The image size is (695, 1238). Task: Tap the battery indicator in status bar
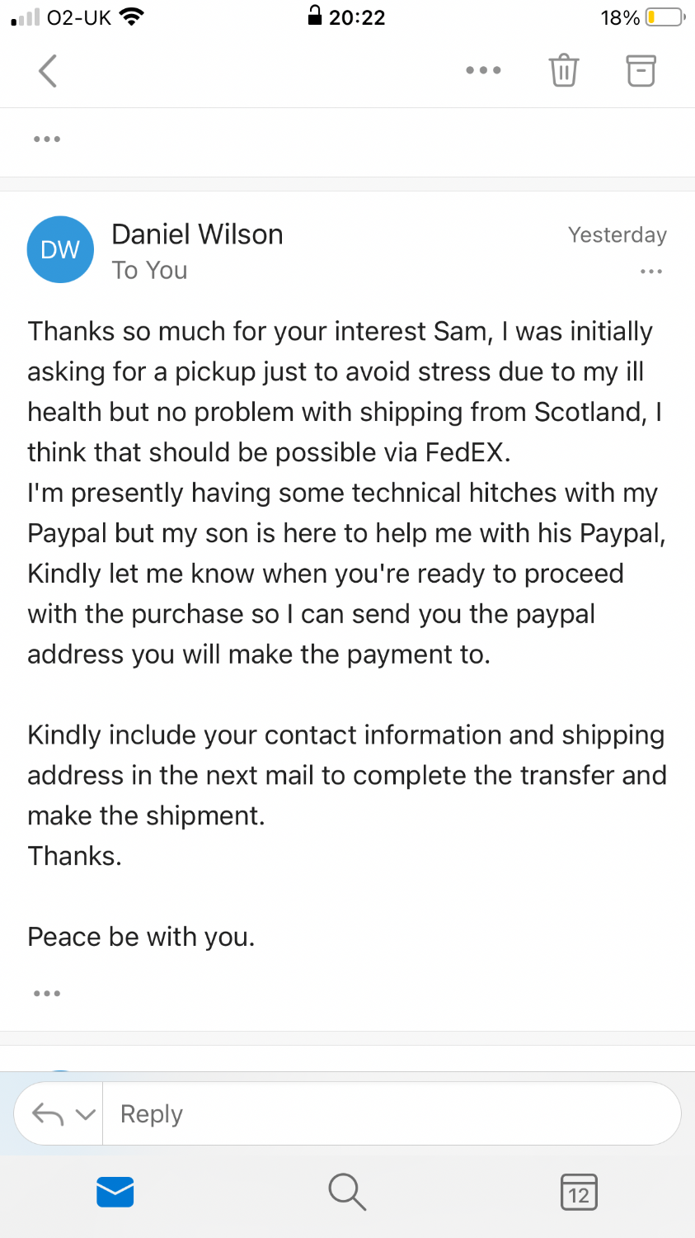click(664, 17)
